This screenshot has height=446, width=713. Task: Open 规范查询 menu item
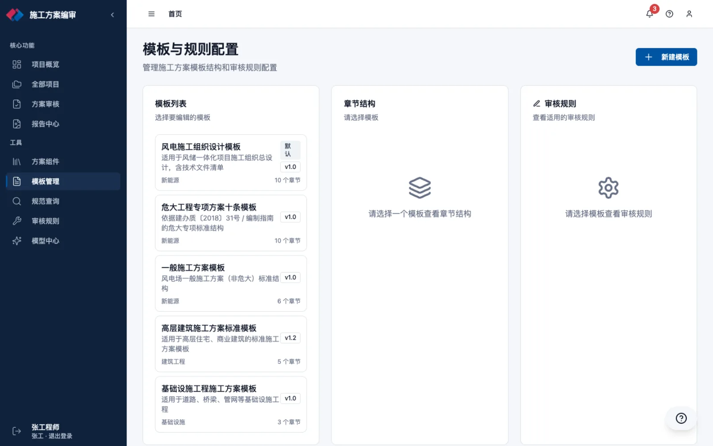(63, 201)
